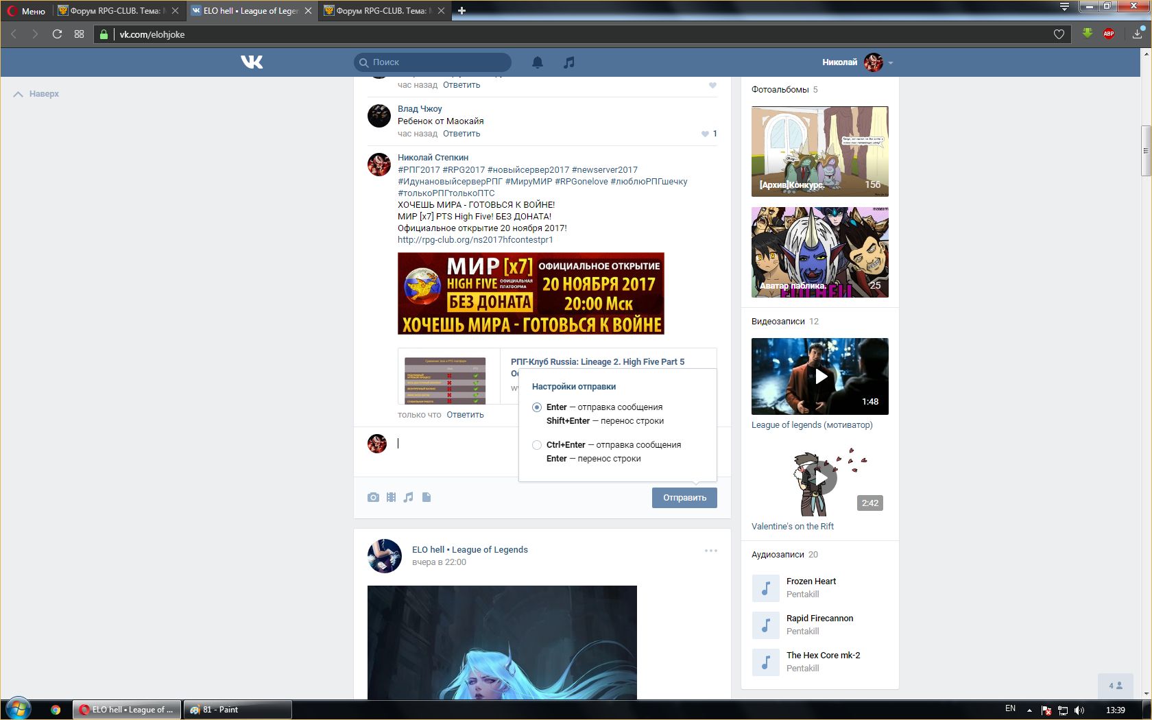Open the Фотоальбомы section header

784,90
